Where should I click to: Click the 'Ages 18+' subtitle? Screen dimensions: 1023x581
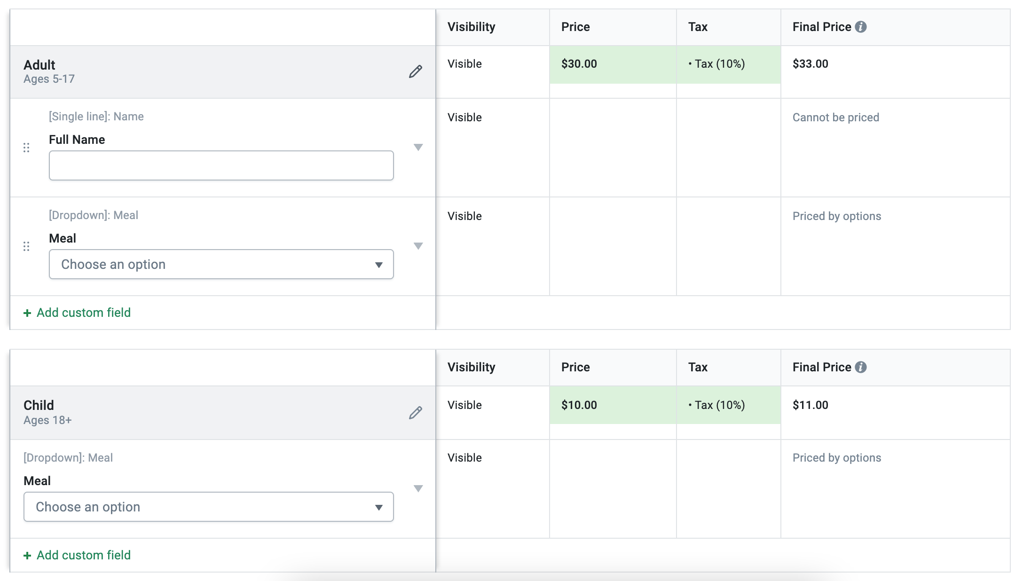[x=47, y=420]
